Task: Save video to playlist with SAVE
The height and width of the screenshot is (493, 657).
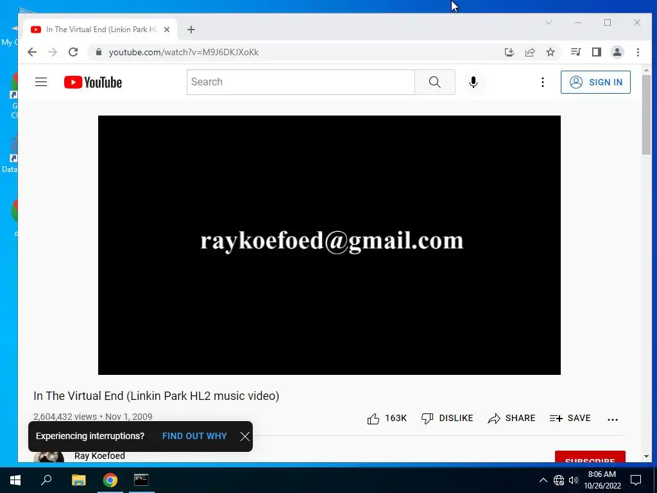Action: coord(570,419)
